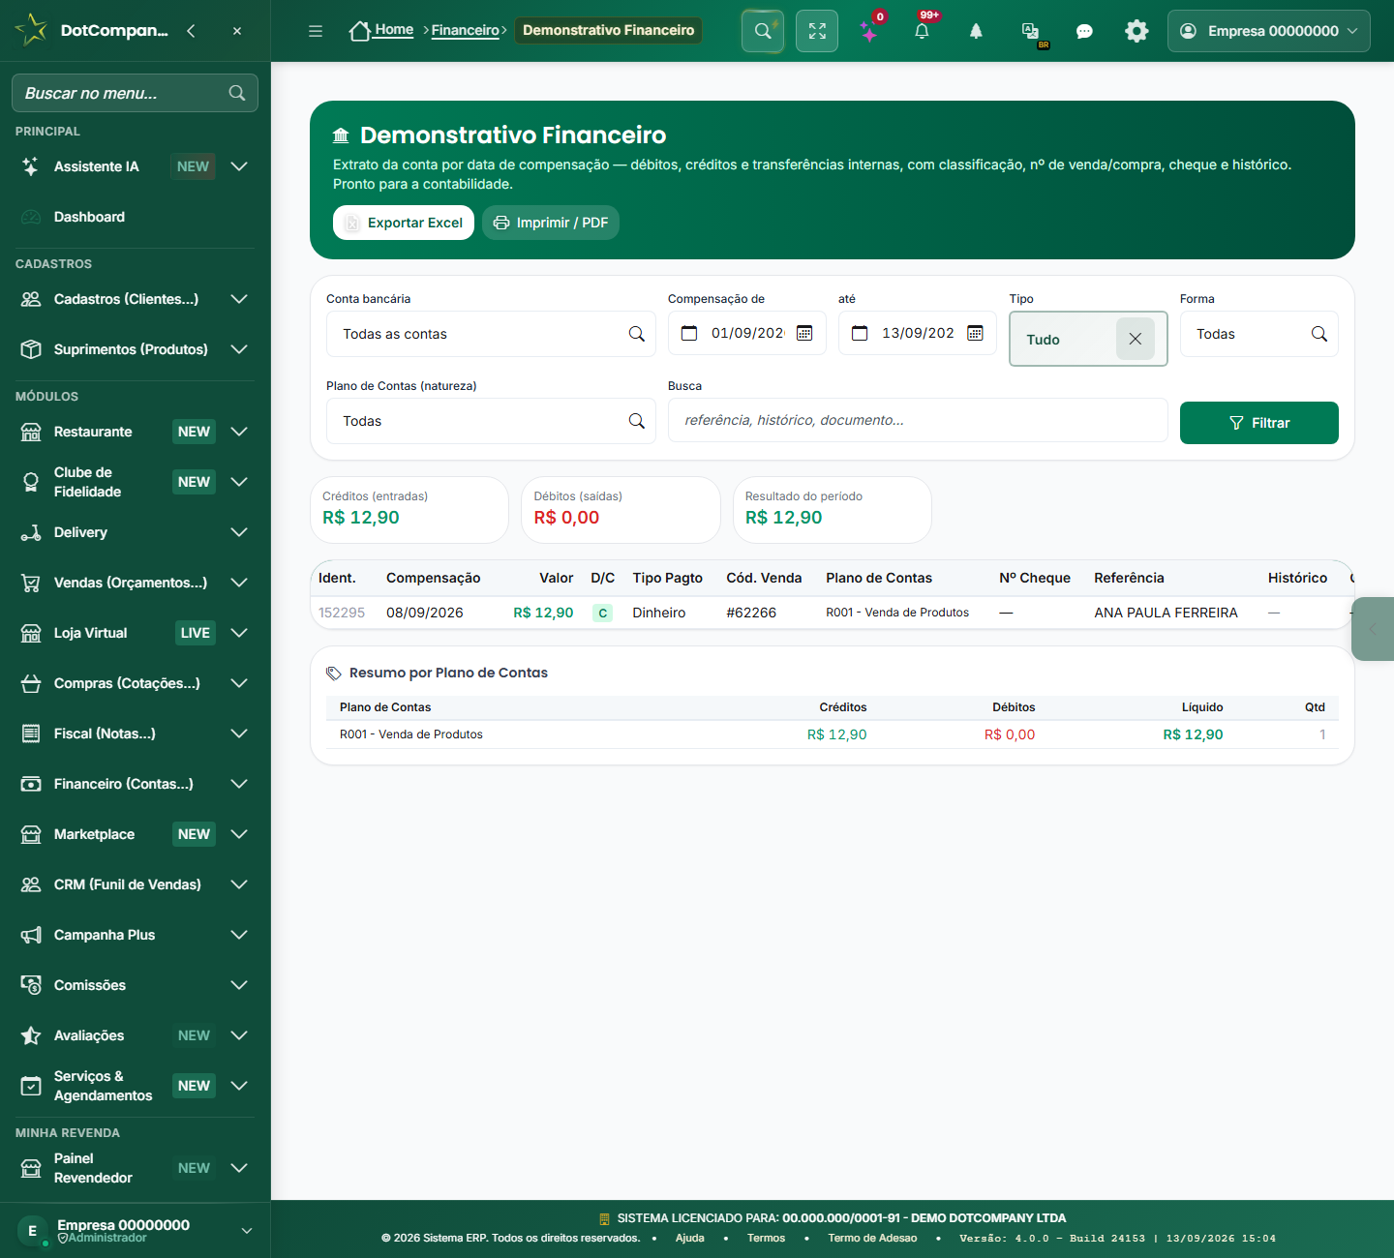Screen dimensions: 1394x1258
Task: Open the chat message bubble icon
Action: 1084,31
